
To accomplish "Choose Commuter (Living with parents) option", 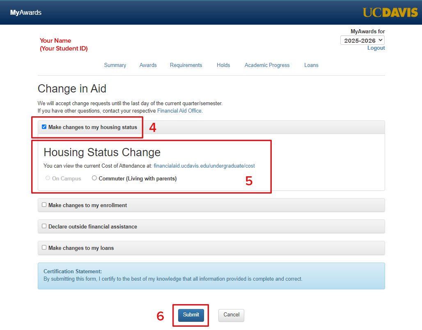I will [x=94, y=178].
